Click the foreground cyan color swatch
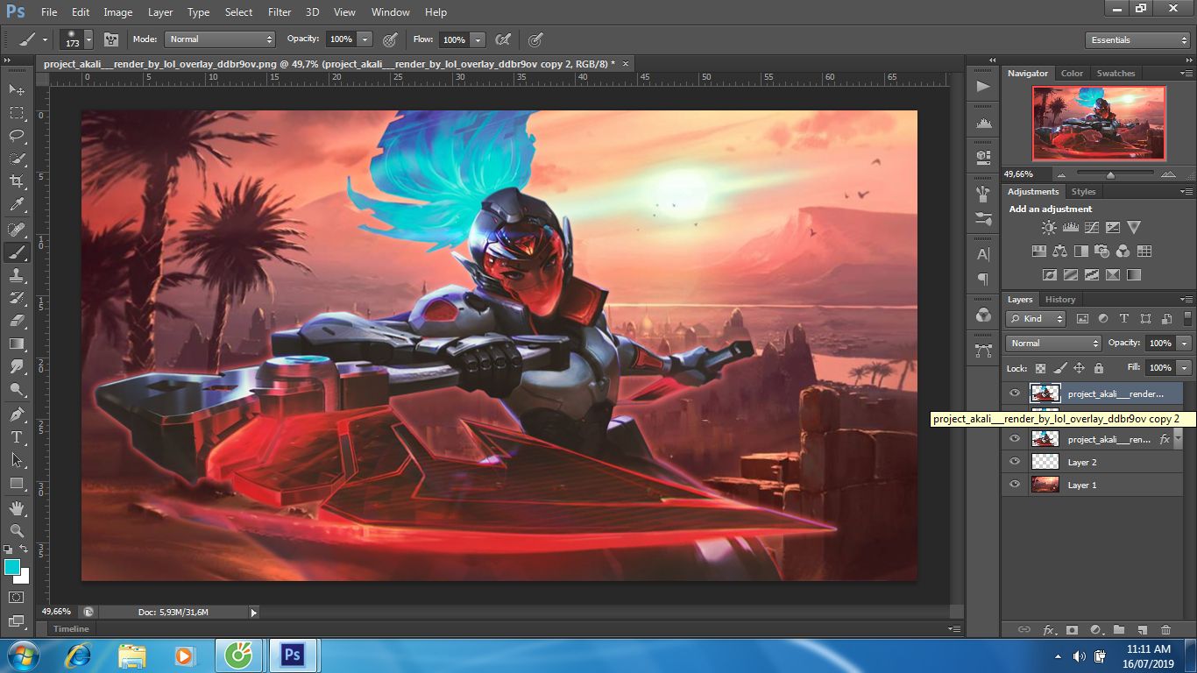 (x=12, y=567)
